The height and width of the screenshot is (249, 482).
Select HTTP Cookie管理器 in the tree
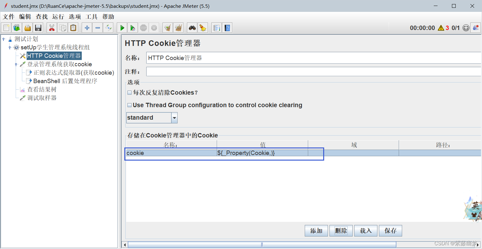pyautogui.click(x=54, y=56)
